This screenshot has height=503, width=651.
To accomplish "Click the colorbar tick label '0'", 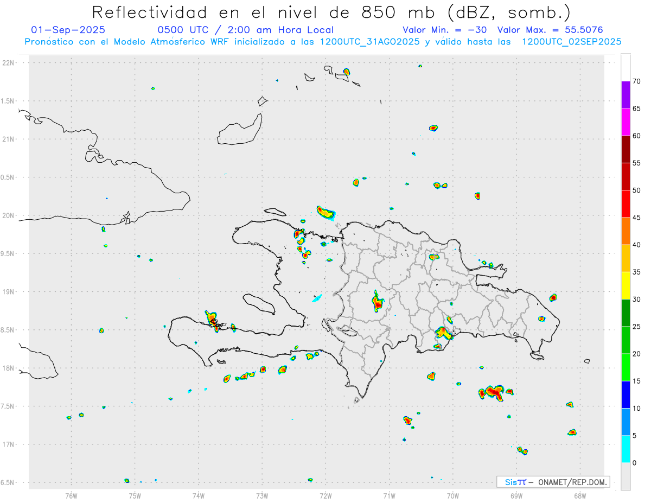I will [x=634, y=463].
